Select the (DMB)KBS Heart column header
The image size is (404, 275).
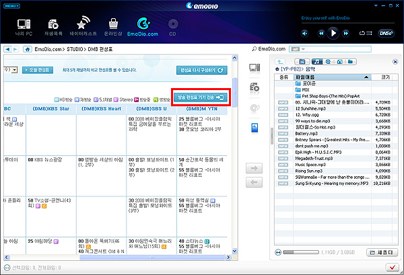click(101, 109)
